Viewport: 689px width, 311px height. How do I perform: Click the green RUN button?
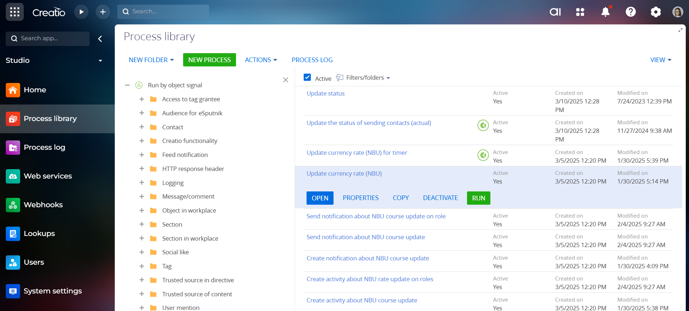479,198
